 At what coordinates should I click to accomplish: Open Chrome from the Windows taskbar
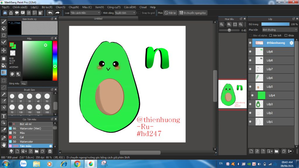pos(77,164)
